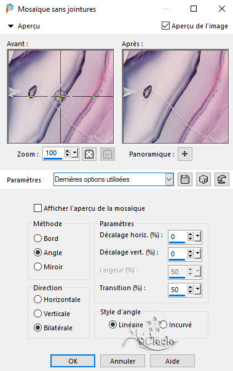Open the Paramètres presets dropdown
The image size is (233, 371).
click(x=169, y=179)
